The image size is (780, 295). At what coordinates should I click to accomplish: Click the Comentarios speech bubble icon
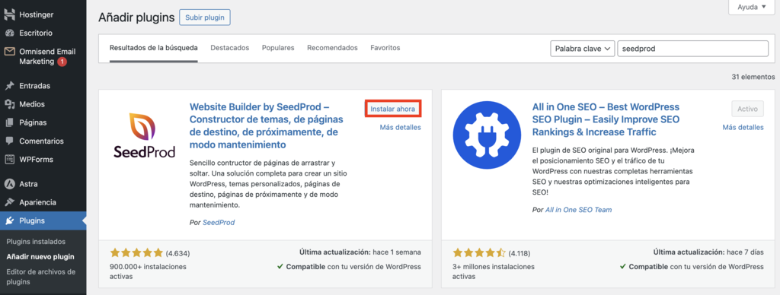(x=9, y=141)
